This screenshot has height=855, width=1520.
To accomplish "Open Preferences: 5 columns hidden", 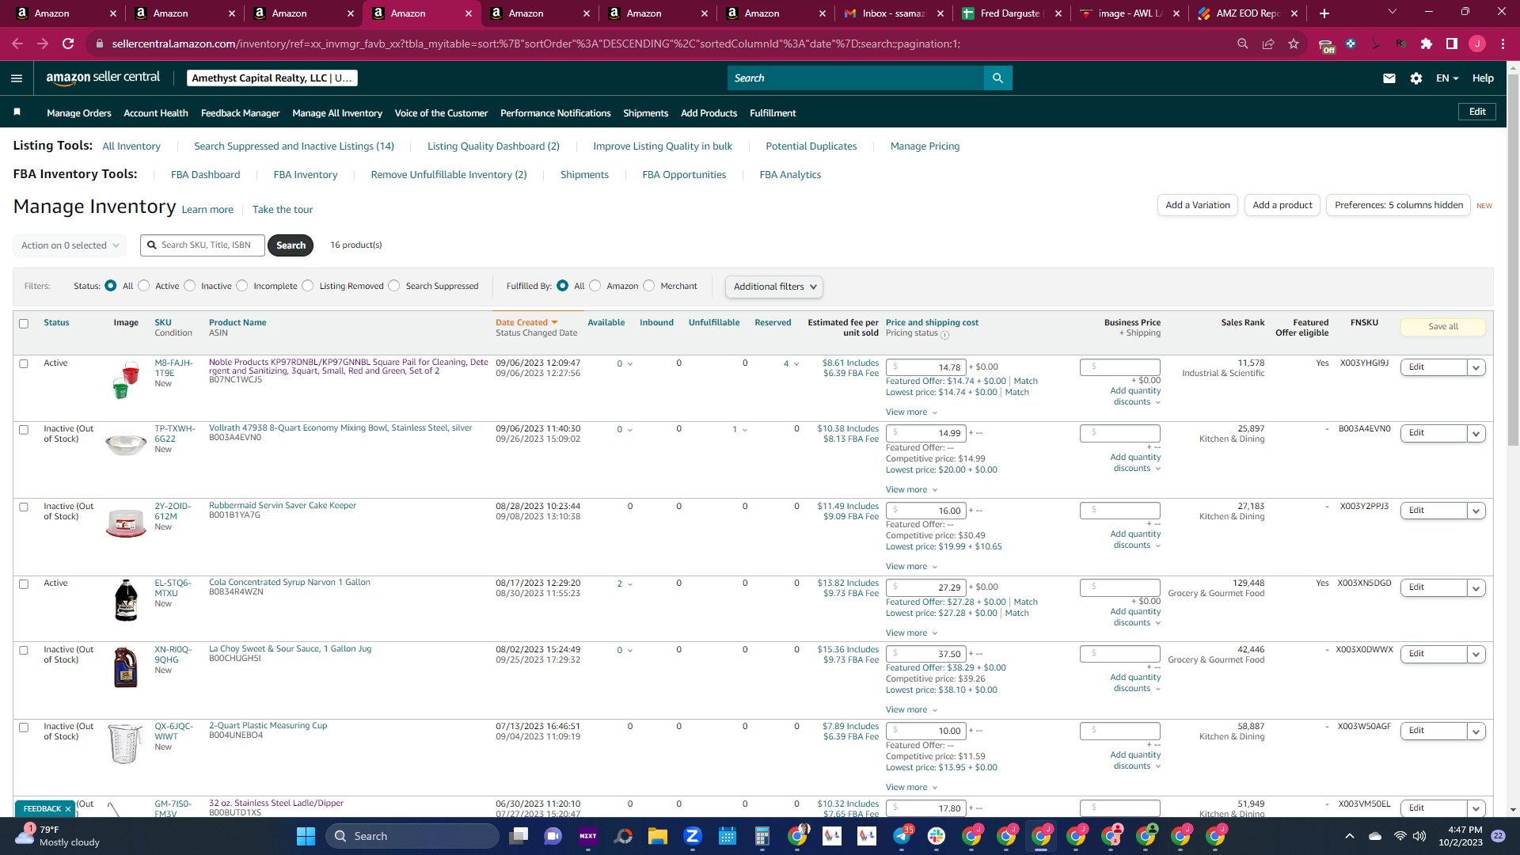I will click(x=1399, y=205).
